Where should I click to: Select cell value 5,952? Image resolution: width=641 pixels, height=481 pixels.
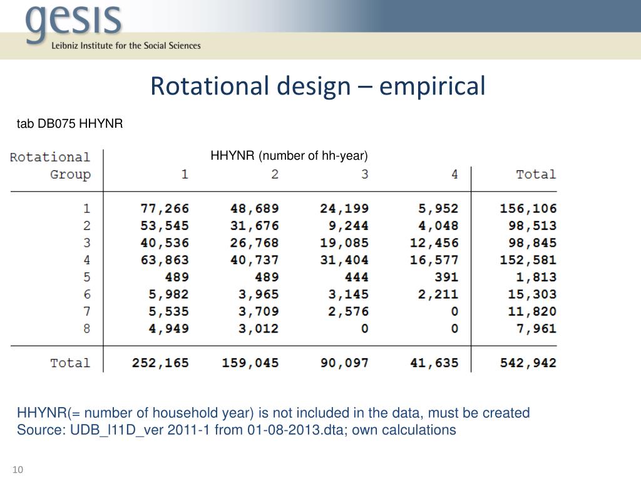coord(438,209)
